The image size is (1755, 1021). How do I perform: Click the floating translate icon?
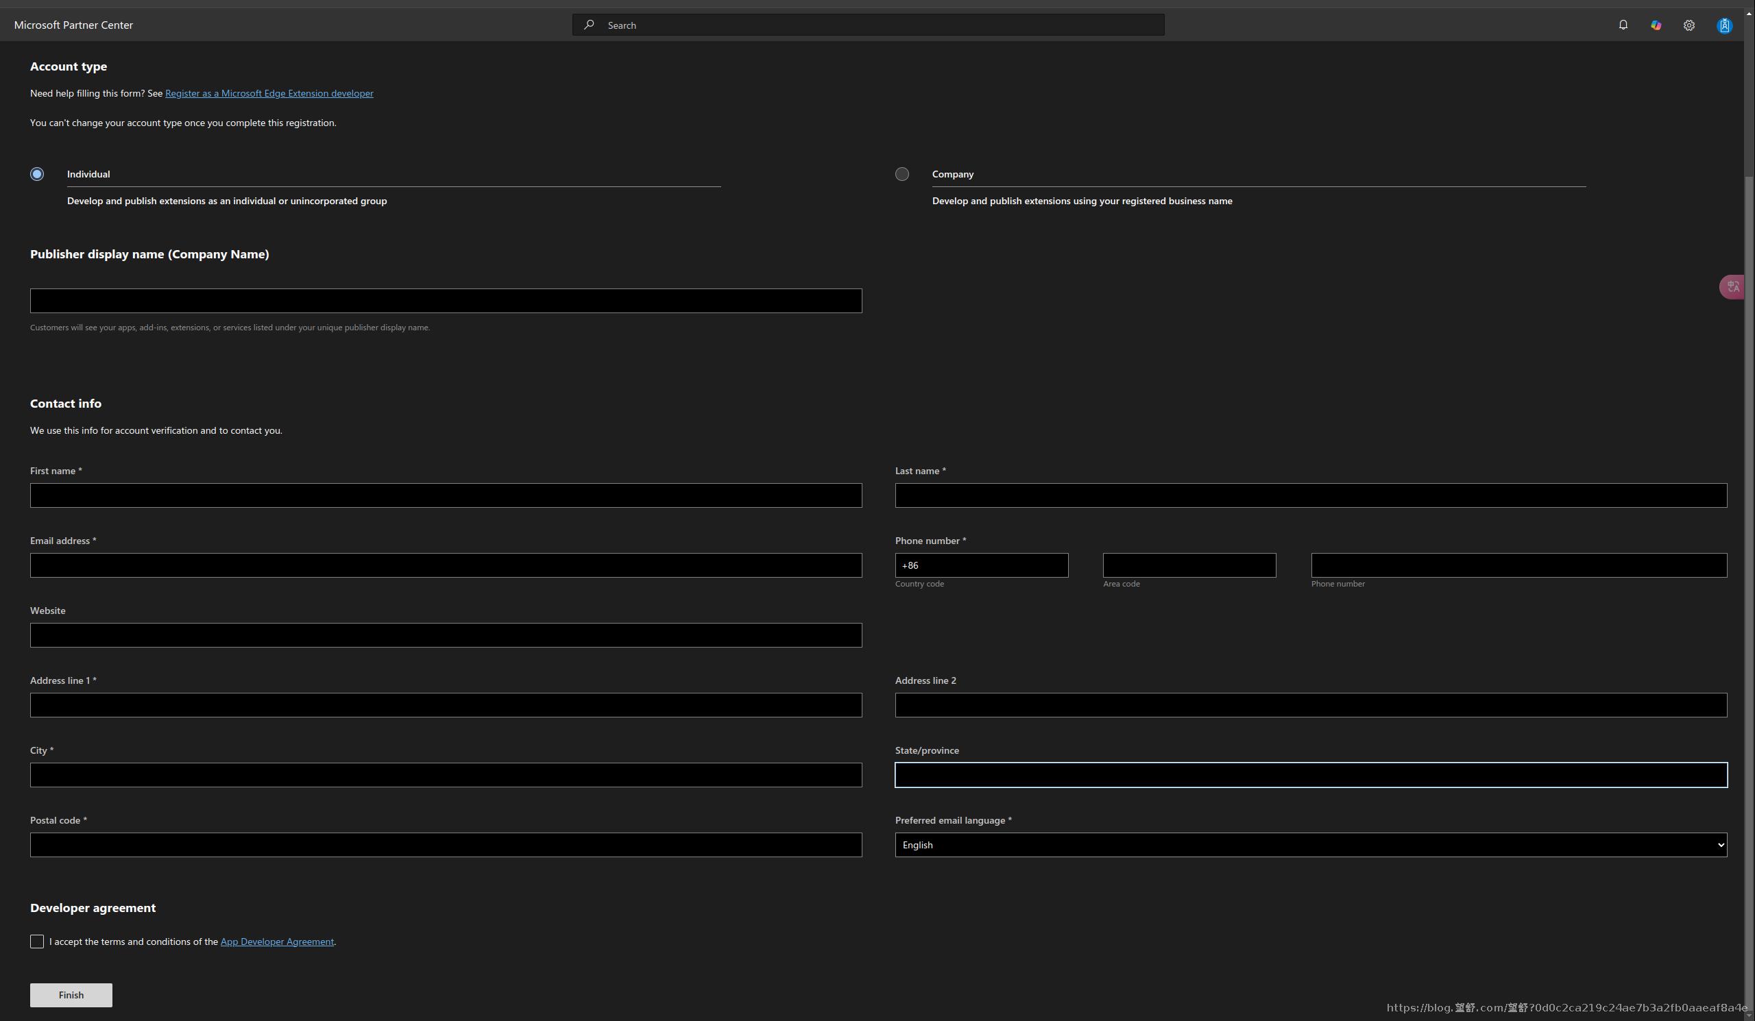[x=1732, y=286]
